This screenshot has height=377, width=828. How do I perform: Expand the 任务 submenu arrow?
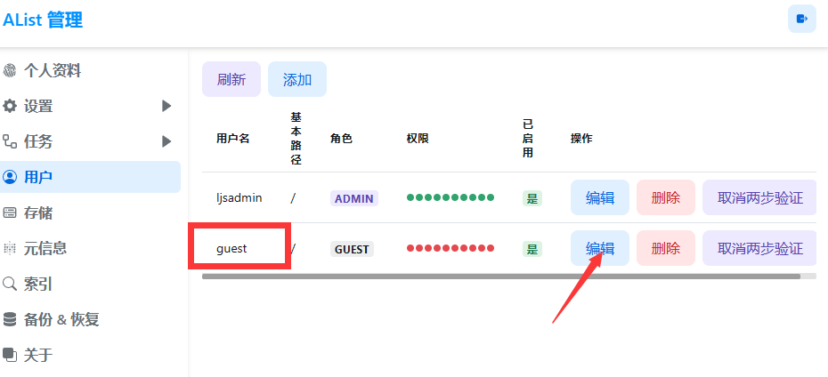click(166, 141)
